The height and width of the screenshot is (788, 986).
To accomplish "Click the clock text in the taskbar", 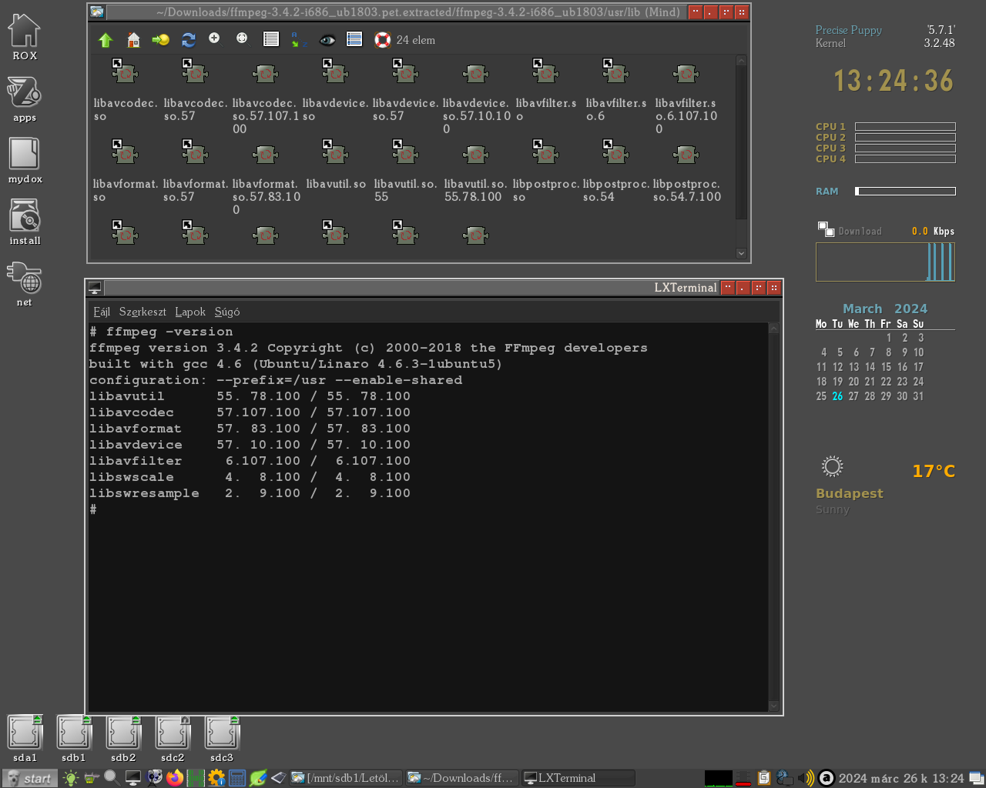I will point(900,778).
